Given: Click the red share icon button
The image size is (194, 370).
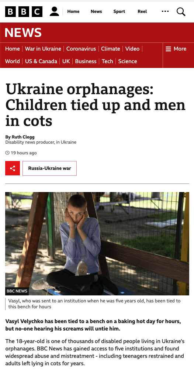Looking at the screenshot, I should [x=13, y=168].
